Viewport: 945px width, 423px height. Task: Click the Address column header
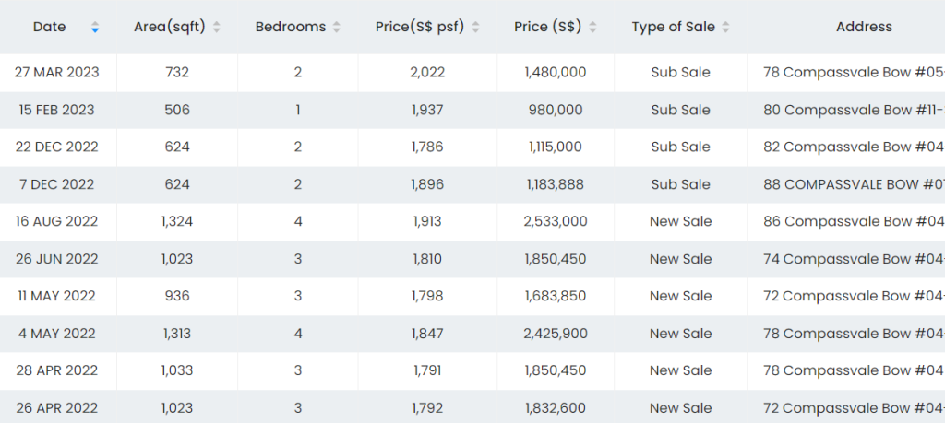pos(863,27)
